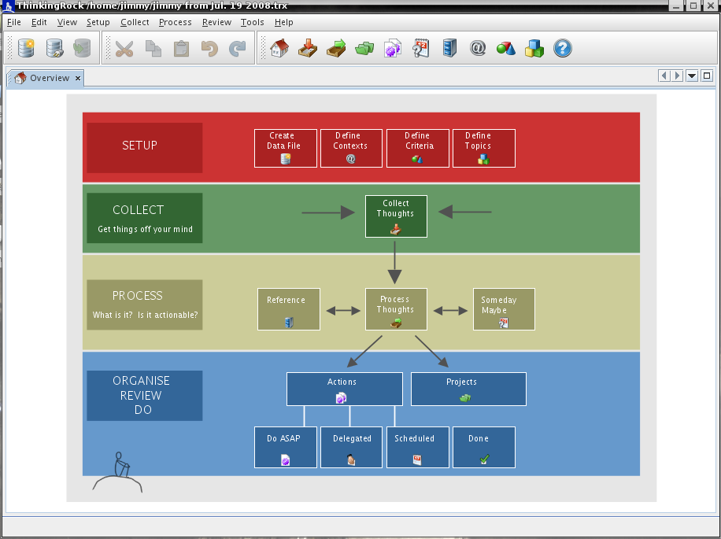Open the Tools menu
This screenshot has width=721, height=539.
253,22
